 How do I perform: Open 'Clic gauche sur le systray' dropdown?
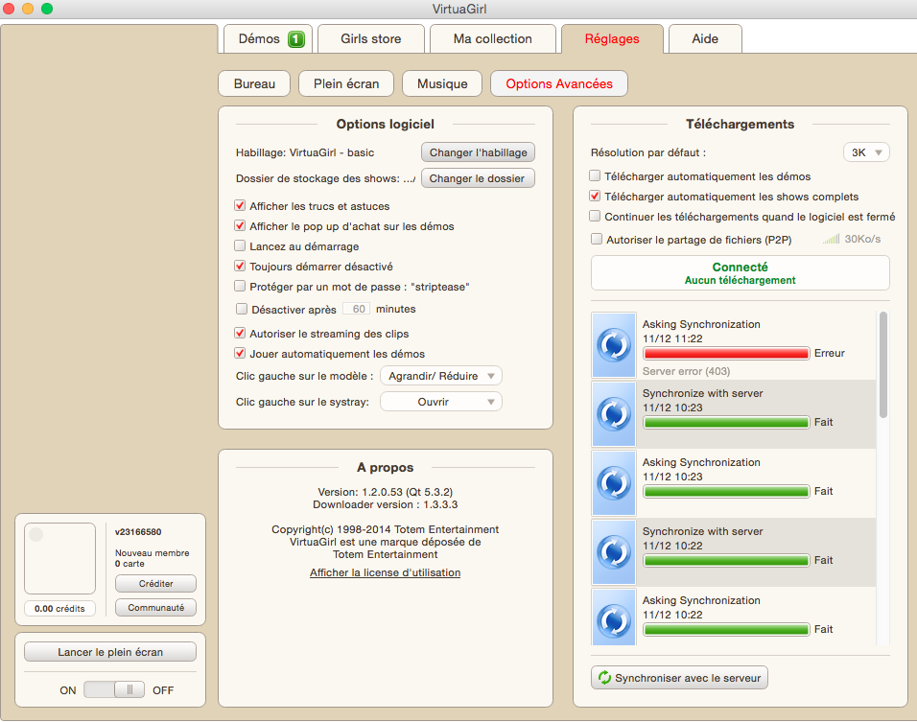pyautogui.click(x=441, y=402)
